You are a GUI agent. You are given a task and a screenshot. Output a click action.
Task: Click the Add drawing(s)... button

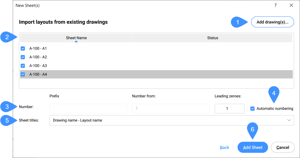(272, 22)
